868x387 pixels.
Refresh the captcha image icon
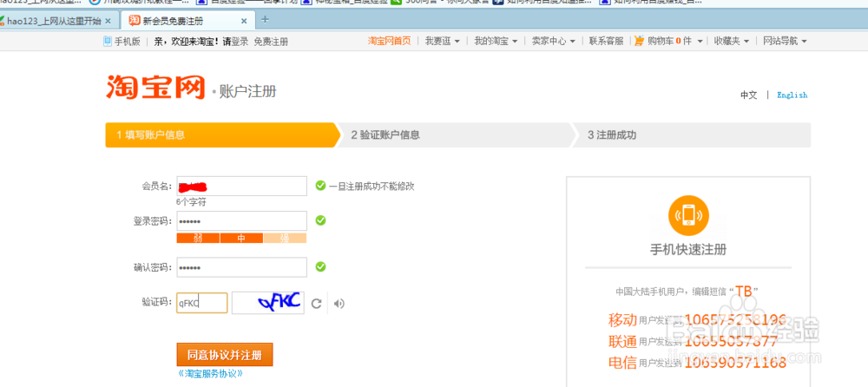click(x=316, y=304)
